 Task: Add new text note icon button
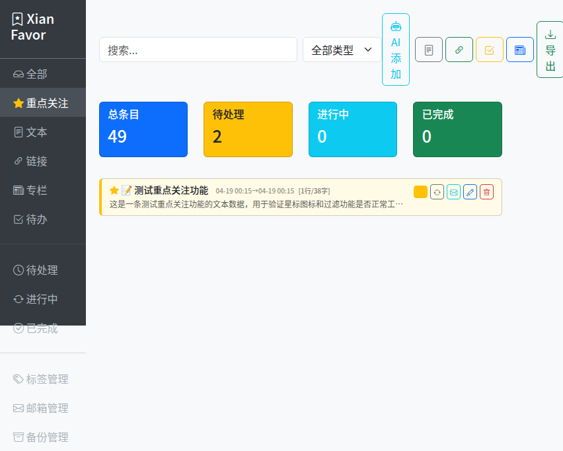[x=429, y=50]
